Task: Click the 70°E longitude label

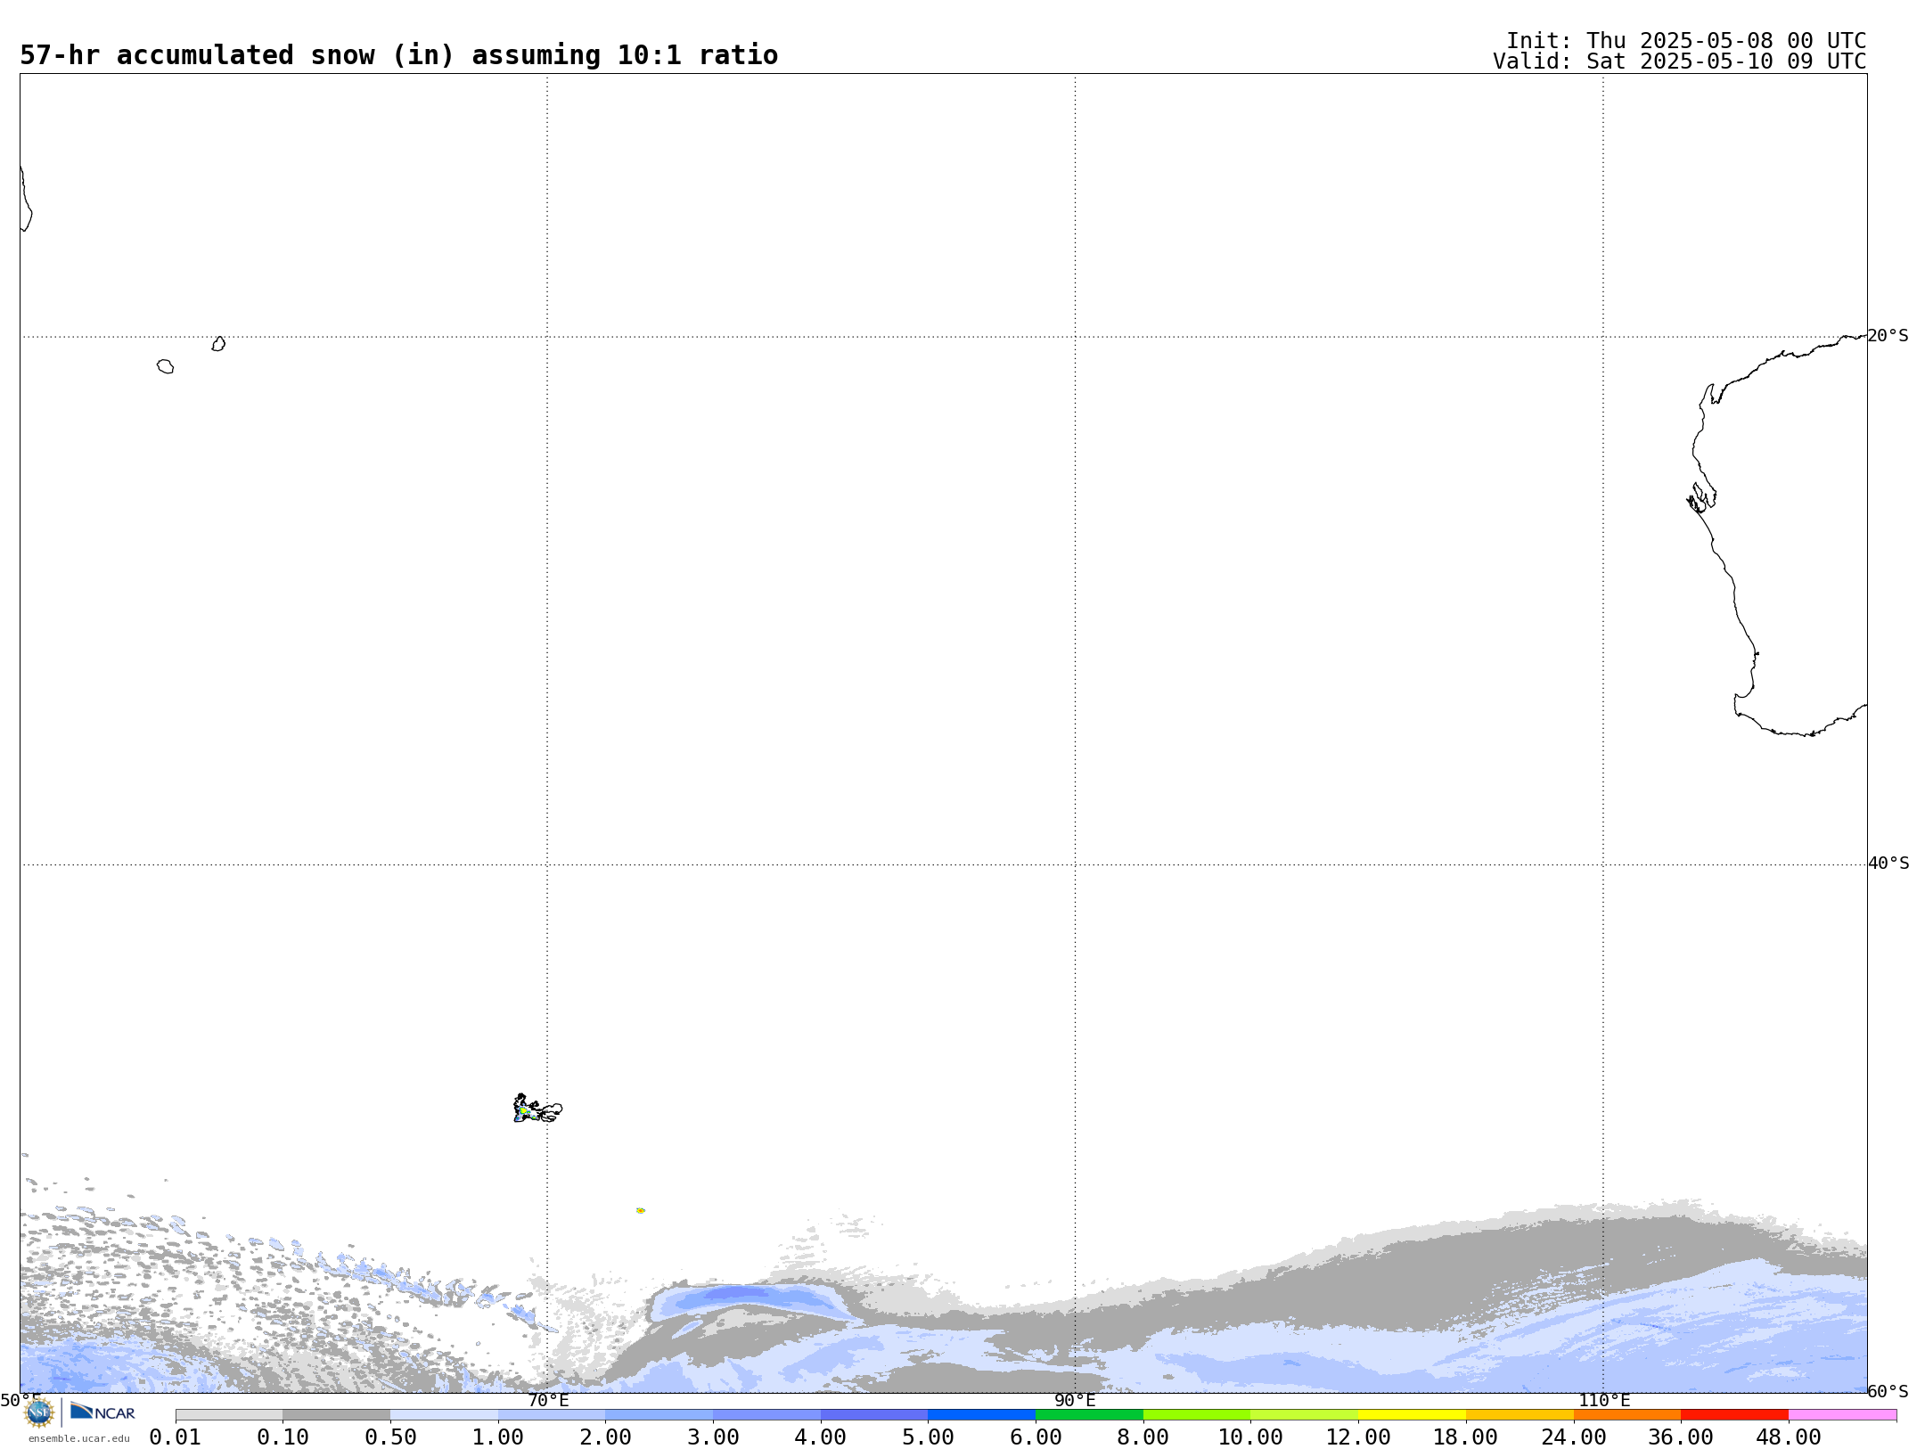Action: coord(548,1400)
